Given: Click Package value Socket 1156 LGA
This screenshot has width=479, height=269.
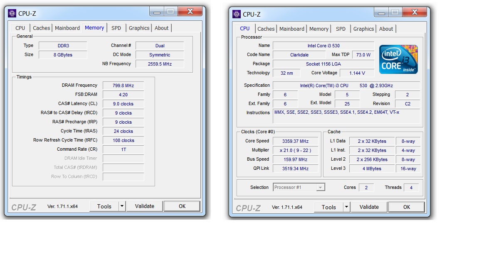Looking at the screenshot, I should pos(323,64).
